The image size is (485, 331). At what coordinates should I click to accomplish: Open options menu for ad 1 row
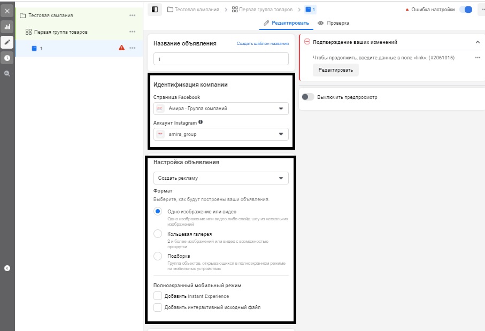coord(133,48)
